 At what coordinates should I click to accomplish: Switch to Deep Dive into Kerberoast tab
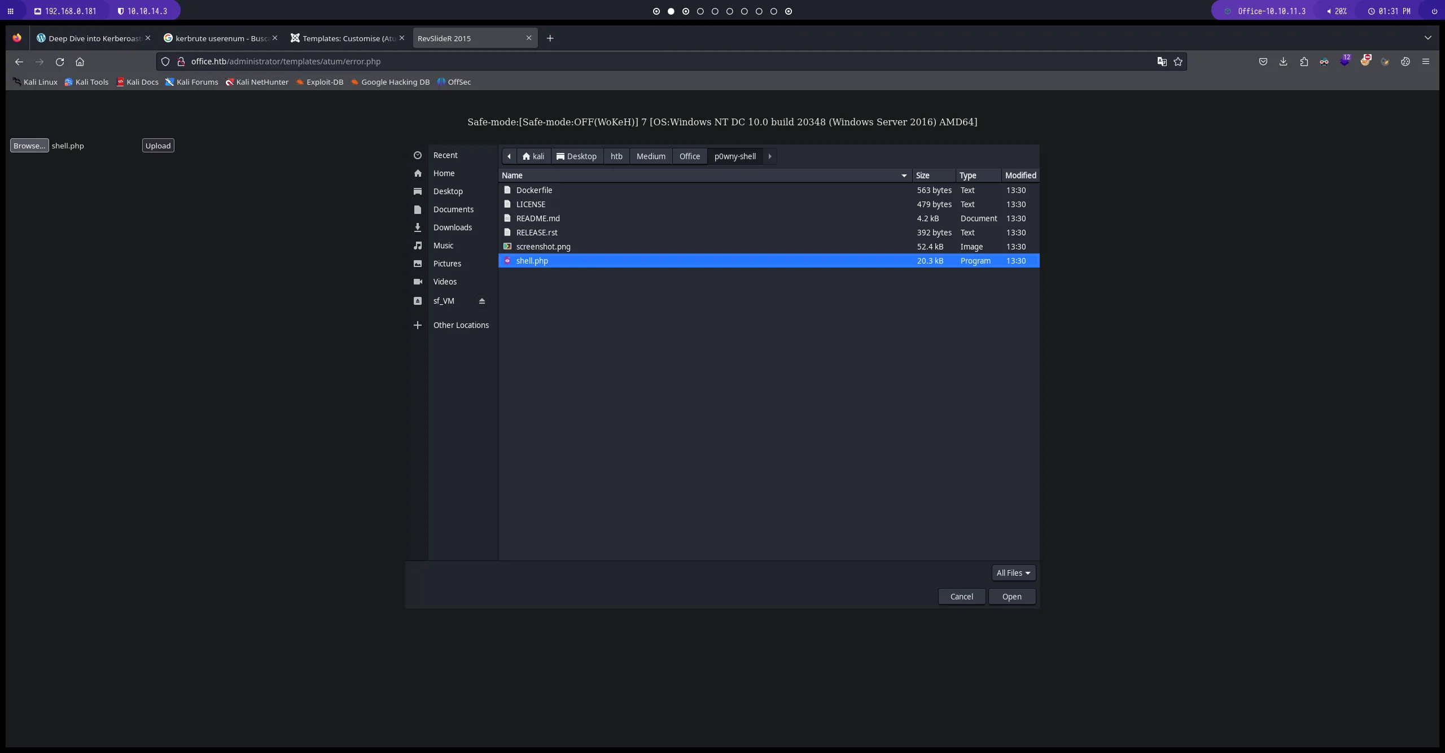(94, 38)
